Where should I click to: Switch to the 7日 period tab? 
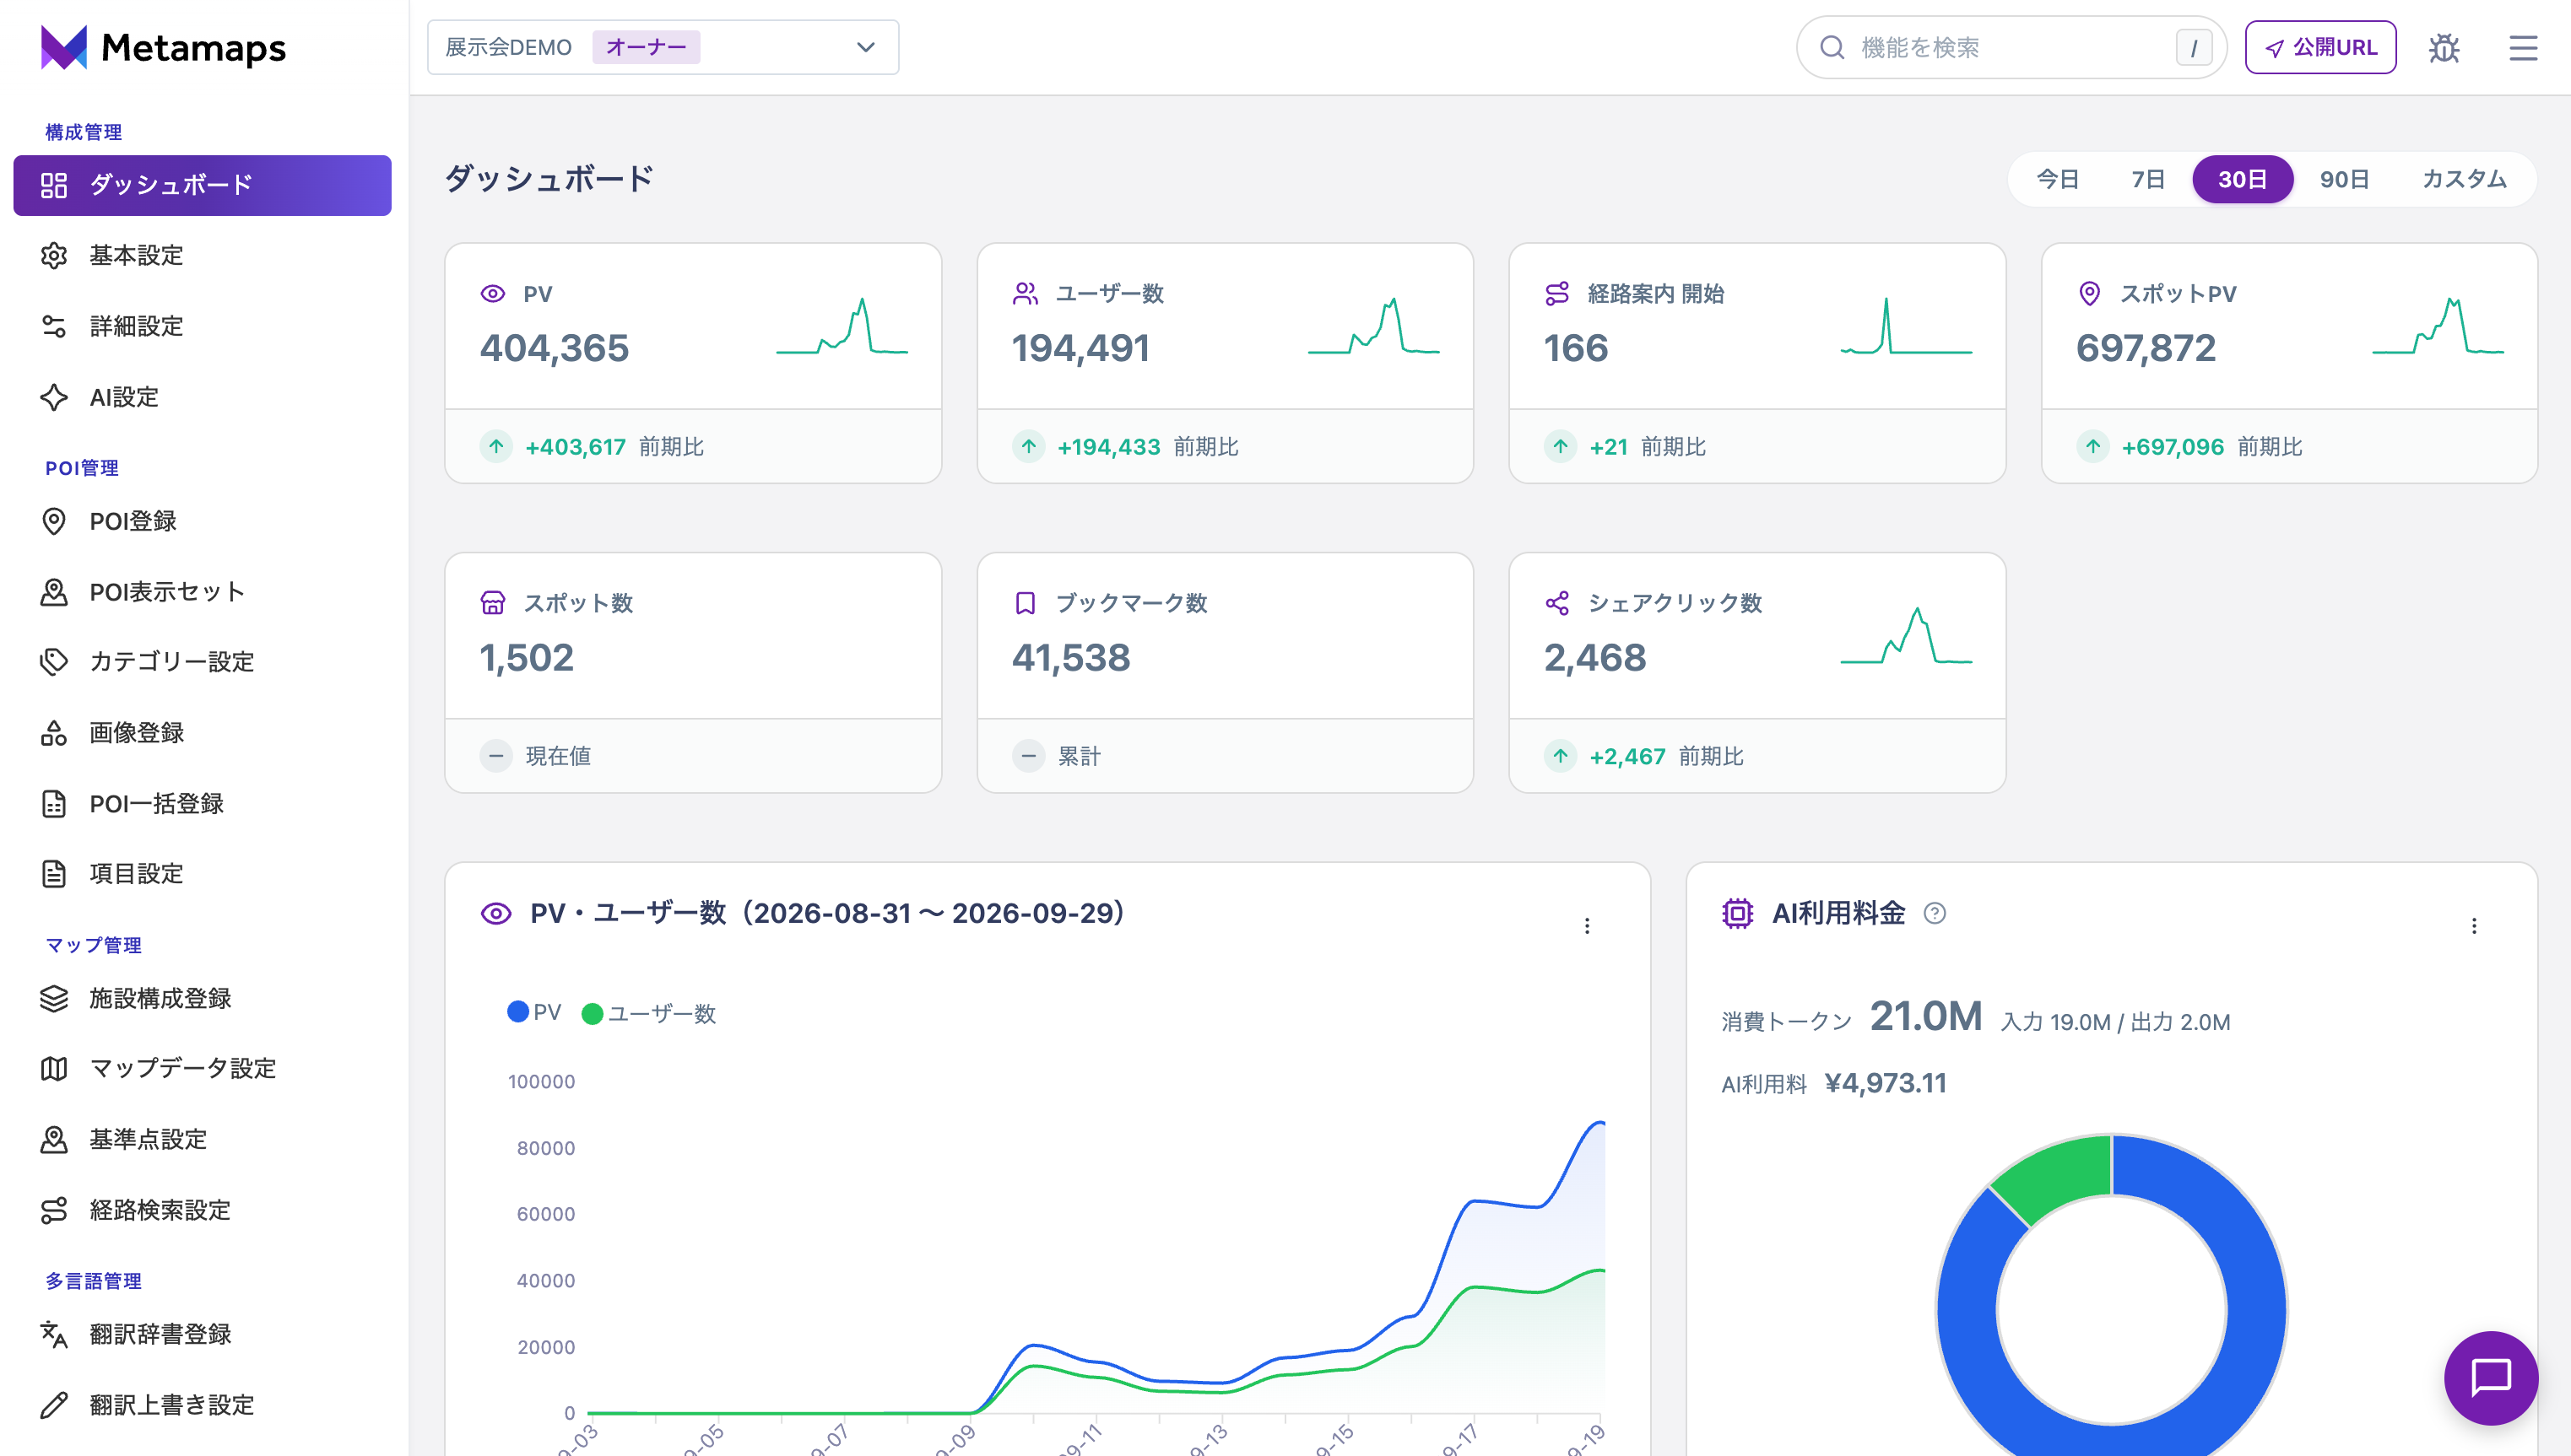(x=2146, y=179)
